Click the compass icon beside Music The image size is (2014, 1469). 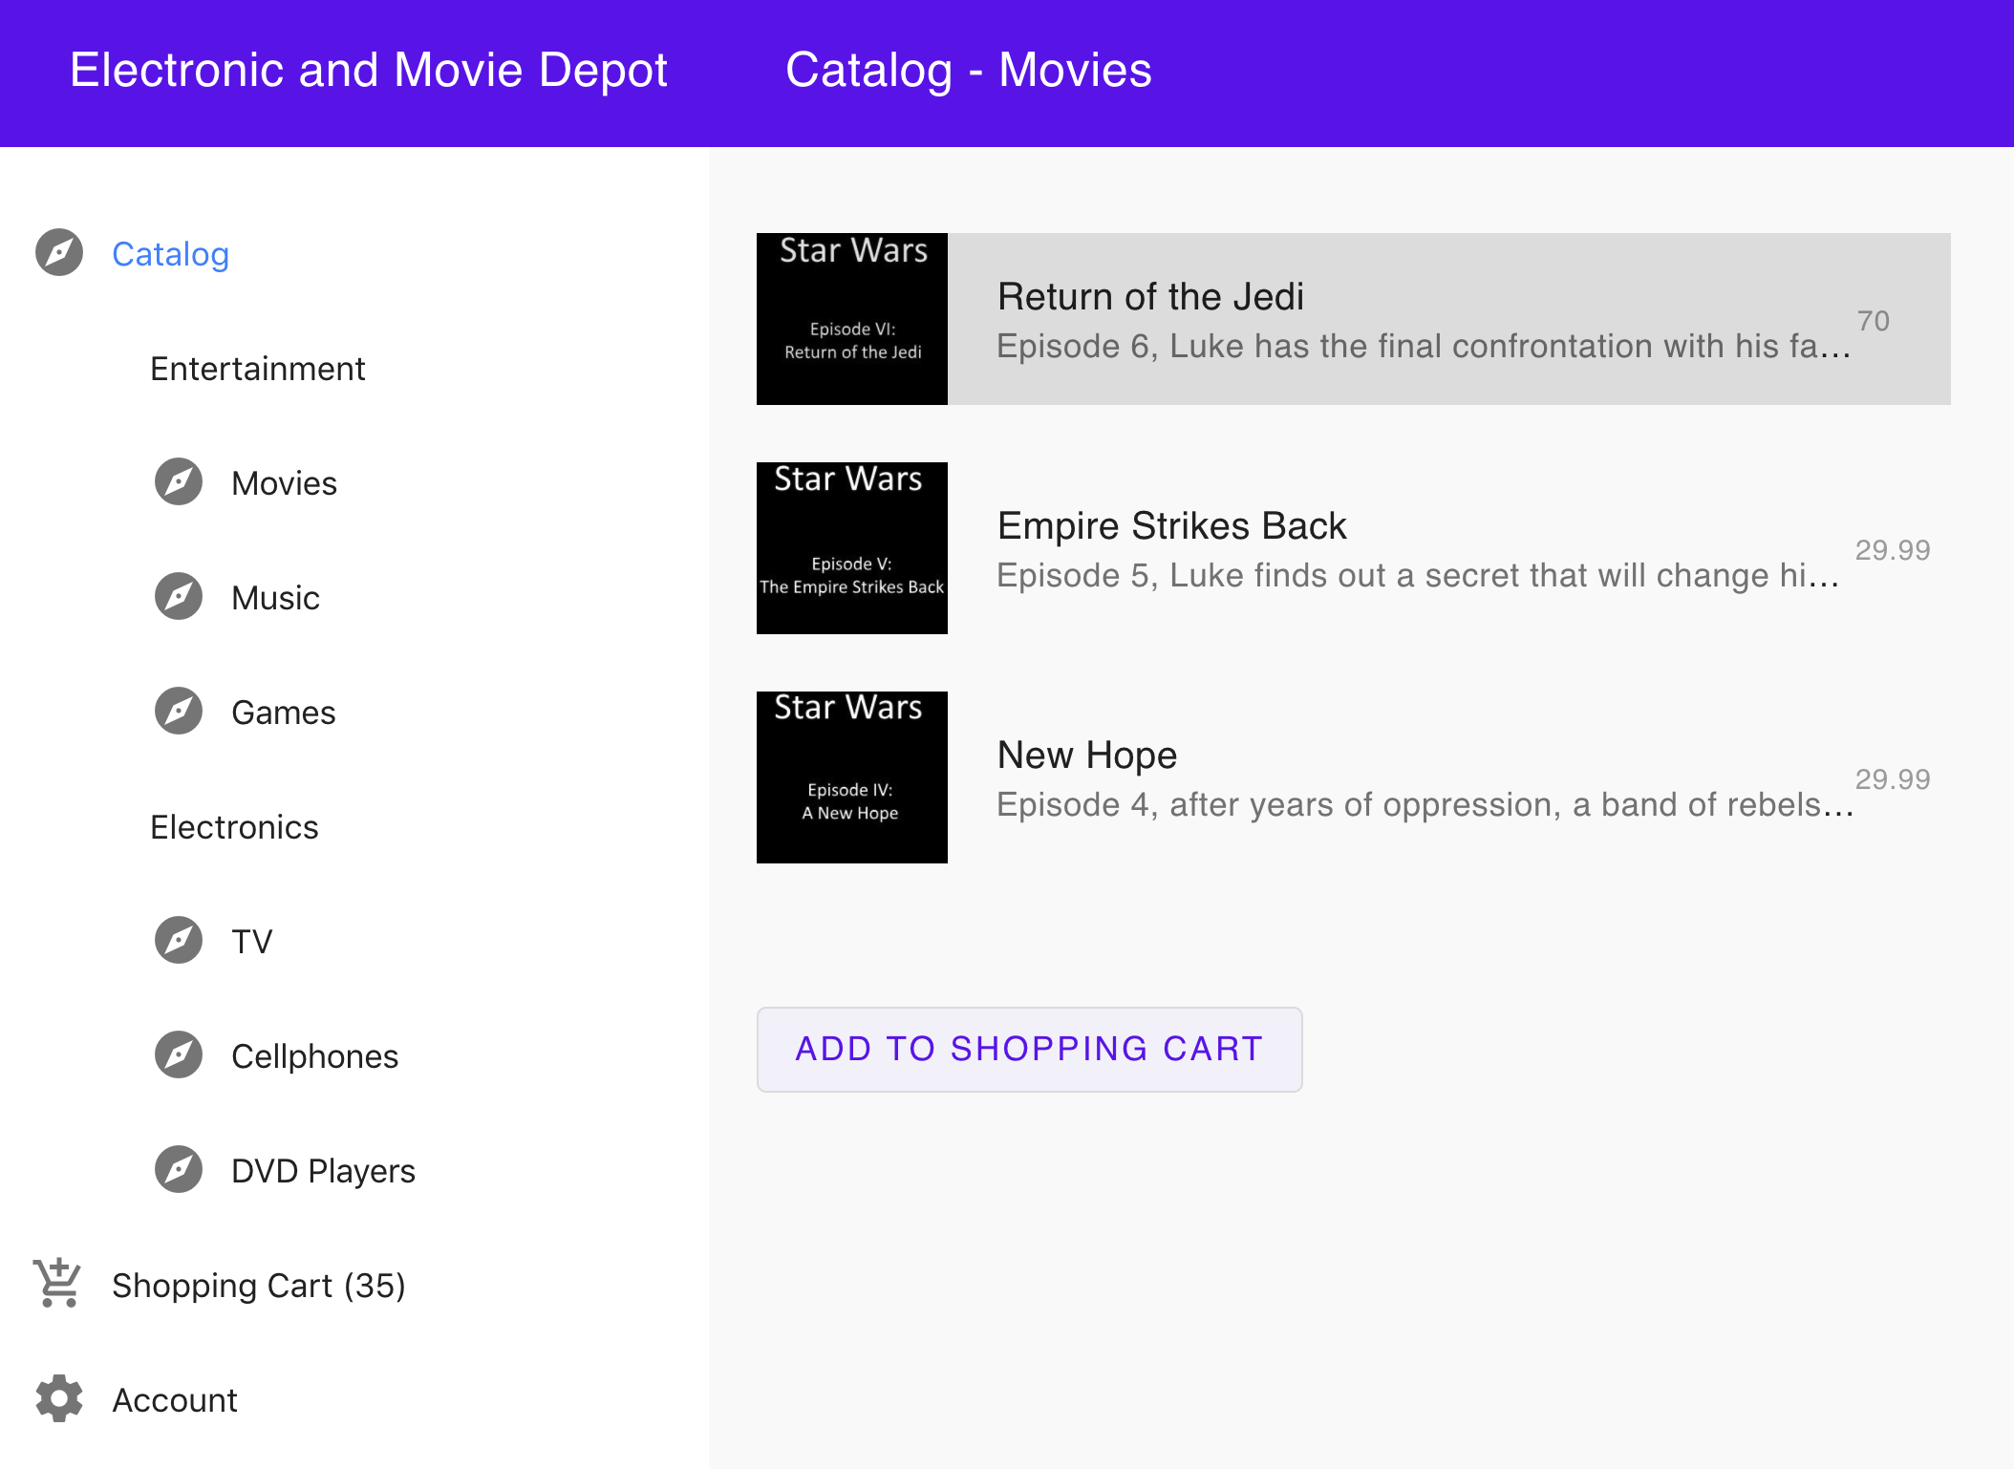point(179,597)
